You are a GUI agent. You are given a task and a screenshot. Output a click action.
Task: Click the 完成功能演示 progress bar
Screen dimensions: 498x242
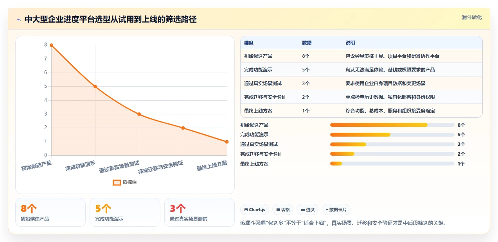392,135
